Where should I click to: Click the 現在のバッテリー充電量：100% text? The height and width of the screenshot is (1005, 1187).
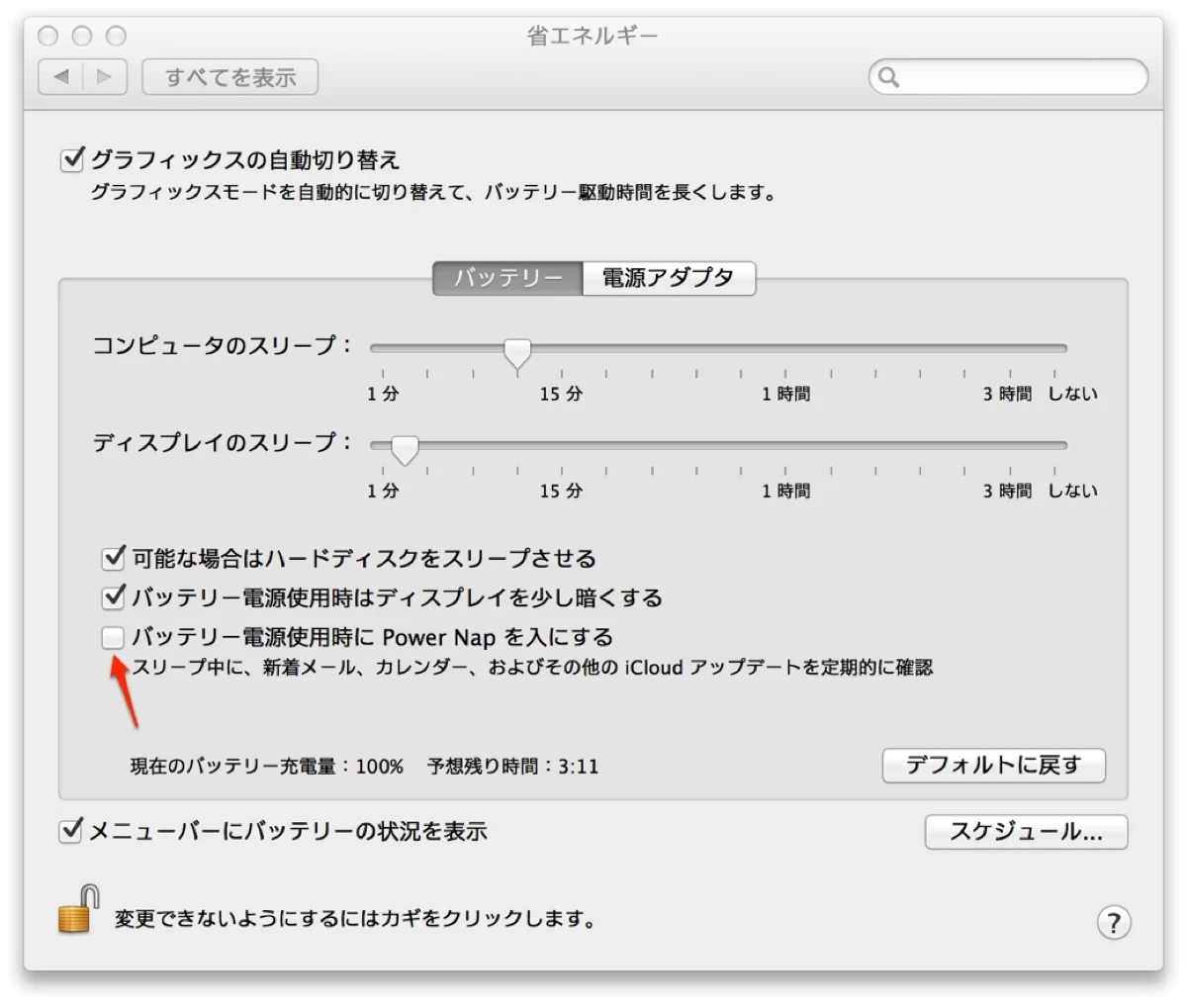pyautogui.click(x=267, y=767)
